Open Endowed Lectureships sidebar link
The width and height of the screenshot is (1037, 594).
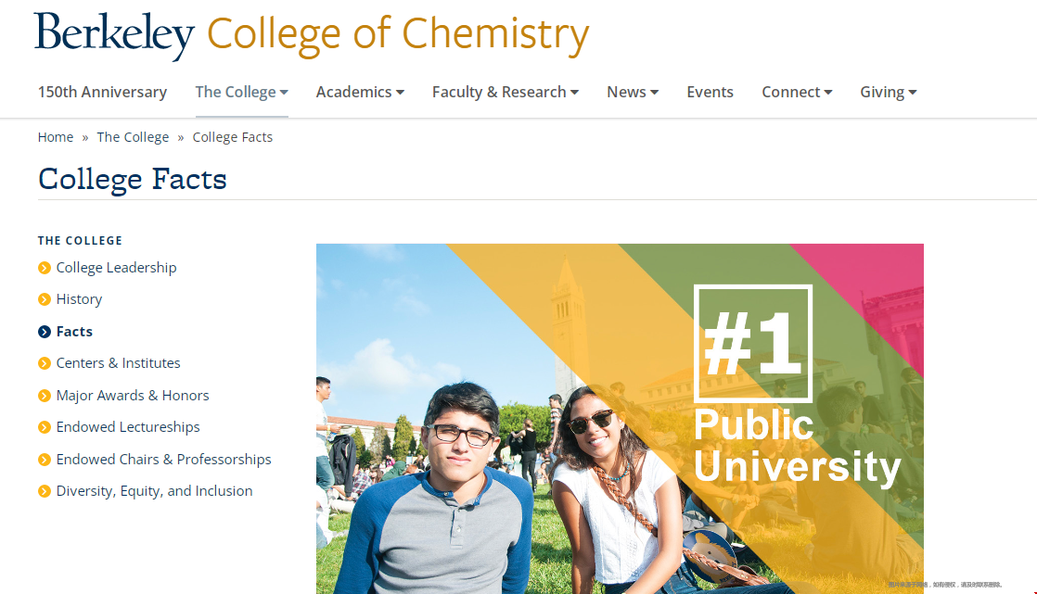coord(128,427)
